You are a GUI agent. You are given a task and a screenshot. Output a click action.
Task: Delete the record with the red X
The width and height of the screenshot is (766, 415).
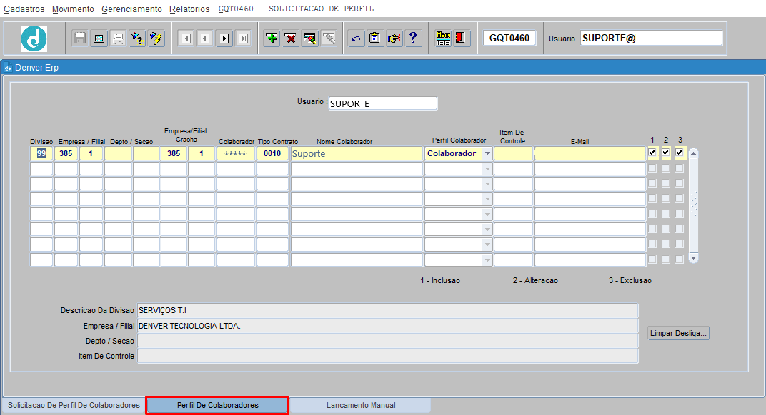[291, 38]
